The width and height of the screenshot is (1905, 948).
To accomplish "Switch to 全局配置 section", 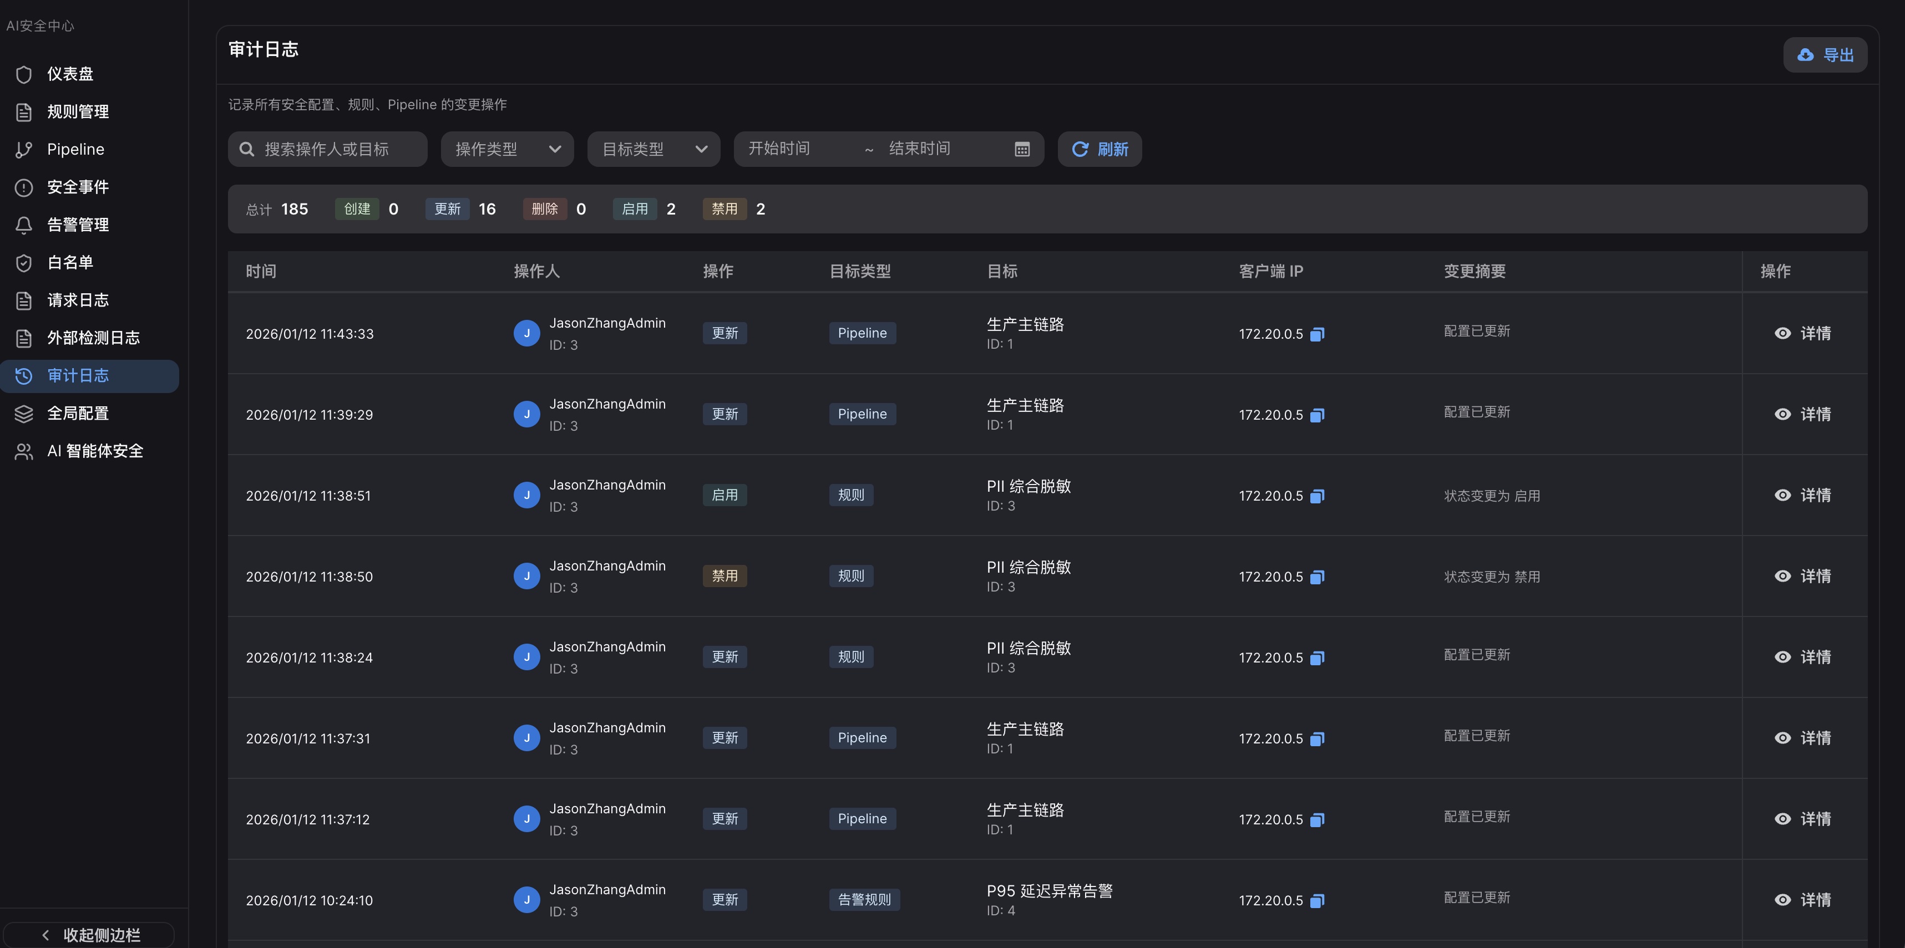I will click(78, 413).
